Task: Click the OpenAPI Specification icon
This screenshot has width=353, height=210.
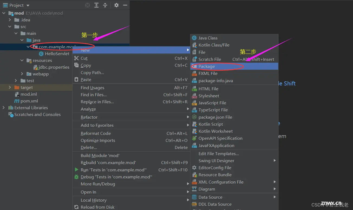Action: pyautogui.click(x=194, y=138)
